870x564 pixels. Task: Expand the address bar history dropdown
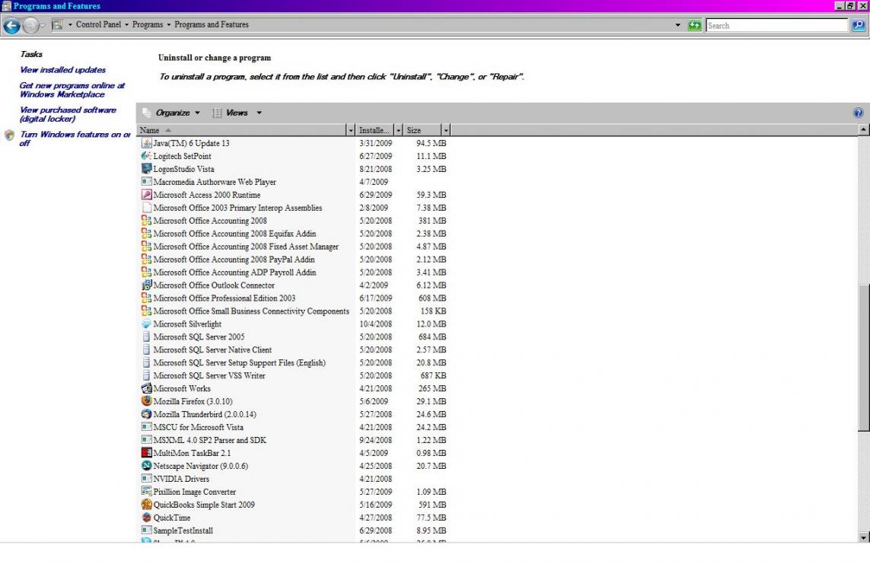pyautogui.click(x=677, y=25)
